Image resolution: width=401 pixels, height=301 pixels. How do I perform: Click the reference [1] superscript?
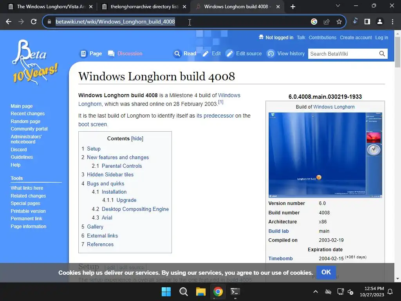tap(221, 102)
